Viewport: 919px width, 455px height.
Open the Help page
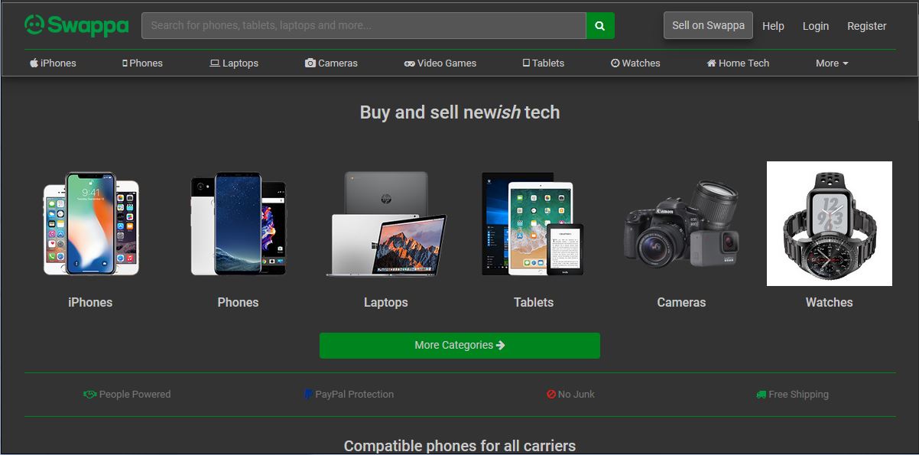point(773,26)
